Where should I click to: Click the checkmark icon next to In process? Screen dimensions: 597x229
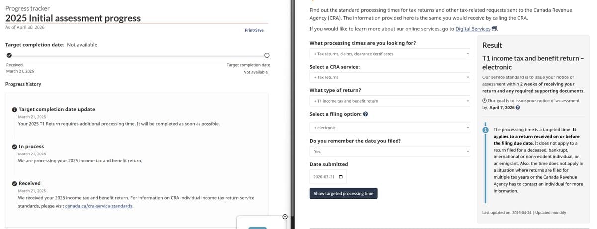[x=14, y=147]
